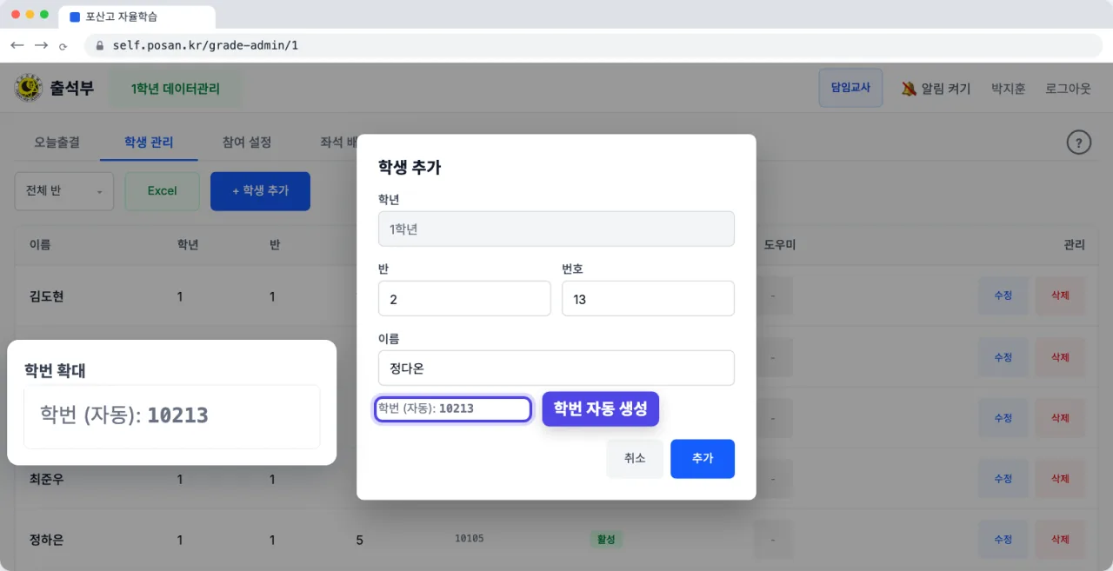This screenshot has width=1113, height=571.
Task: Click the name 김도현 in the table
Action: [47, 296]
